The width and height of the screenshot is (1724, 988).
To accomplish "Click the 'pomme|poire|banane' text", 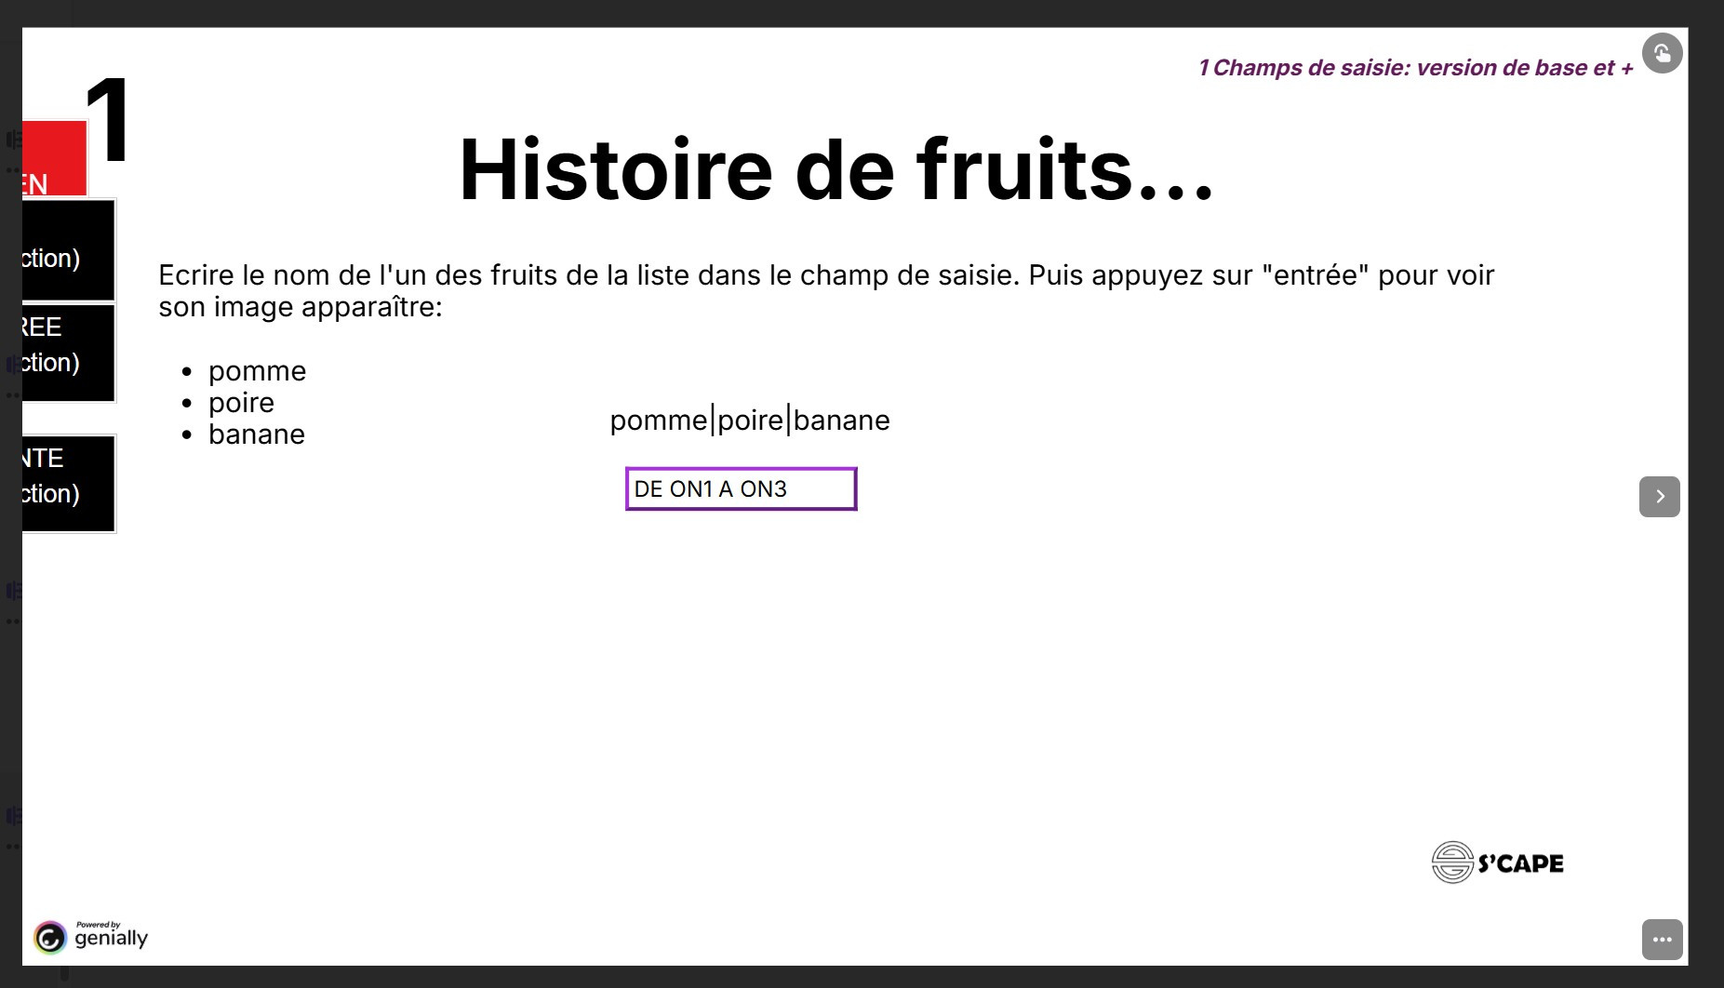I will 750,421.
